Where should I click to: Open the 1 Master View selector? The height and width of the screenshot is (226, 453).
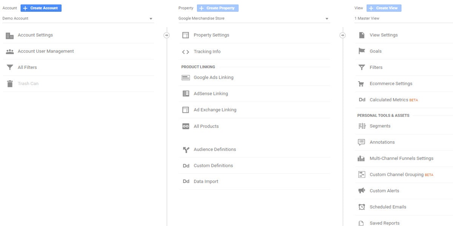coord(403,18)
